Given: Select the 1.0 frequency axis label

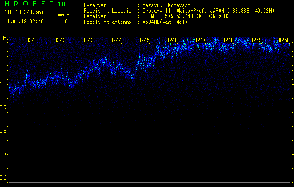Looking at the screenshot, I should point(4,84).
